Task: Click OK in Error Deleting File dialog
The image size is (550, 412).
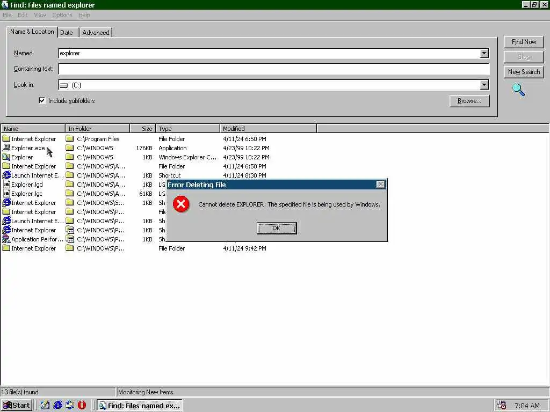Action: [277, 228]
